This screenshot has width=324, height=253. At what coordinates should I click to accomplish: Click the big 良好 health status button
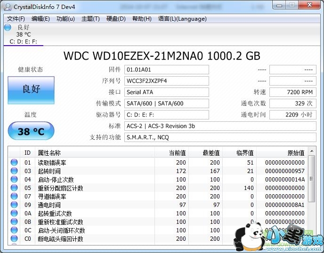point(31,90)
